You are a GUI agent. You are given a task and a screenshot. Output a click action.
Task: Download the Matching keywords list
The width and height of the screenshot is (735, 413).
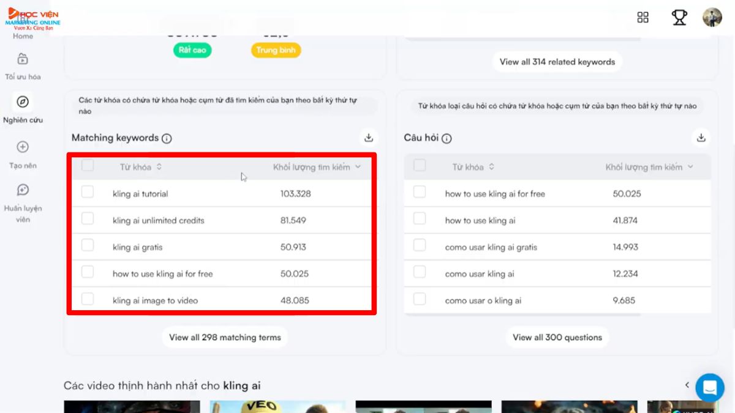click(x=368, y=138)
